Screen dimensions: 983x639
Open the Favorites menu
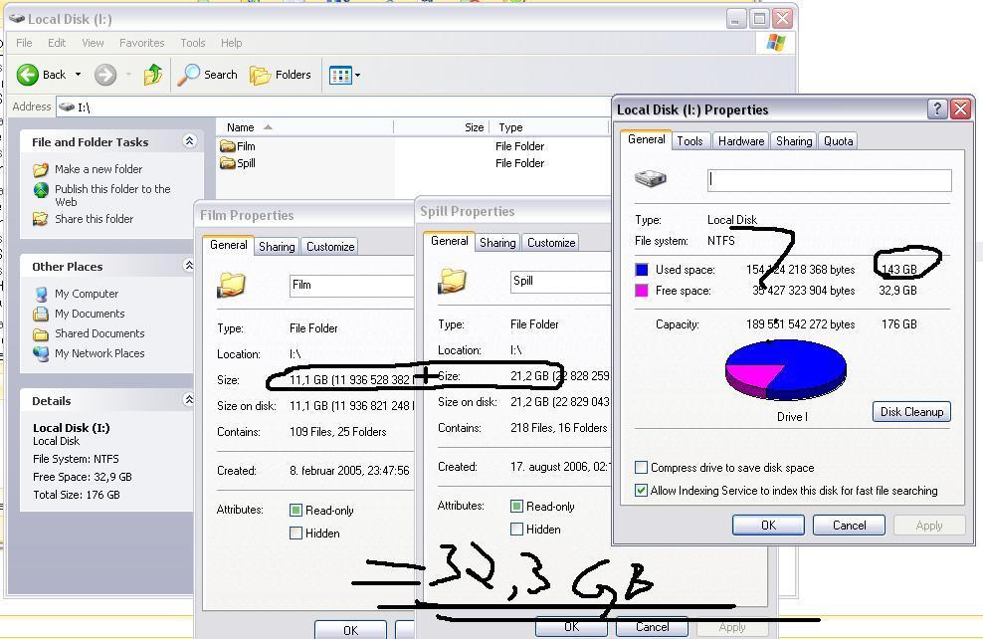(141, 43)
